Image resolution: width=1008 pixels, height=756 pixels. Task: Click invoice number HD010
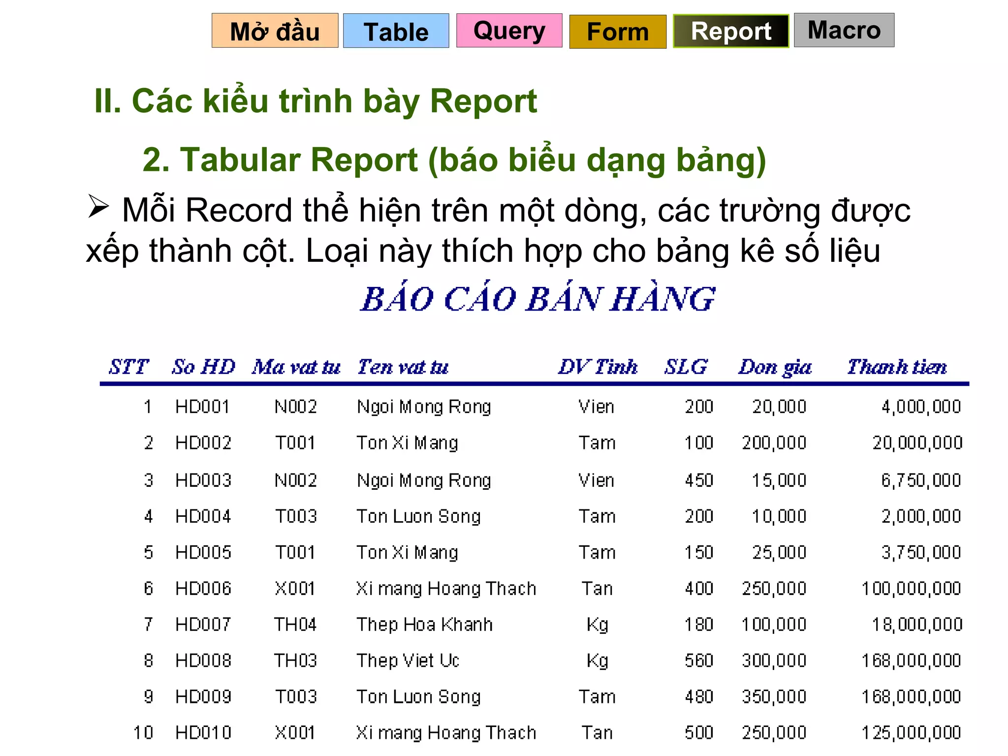(203, 732)
